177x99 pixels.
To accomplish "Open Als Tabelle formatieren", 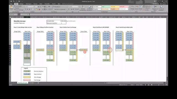I will [x=90, y=8].
